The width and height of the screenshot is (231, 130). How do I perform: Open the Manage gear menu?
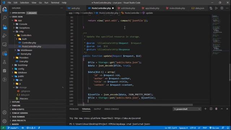4,121
